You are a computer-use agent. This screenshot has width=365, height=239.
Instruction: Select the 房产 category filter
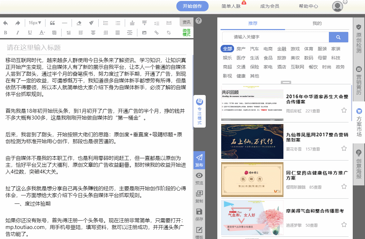pyautogui.click(x=241, y=49)
